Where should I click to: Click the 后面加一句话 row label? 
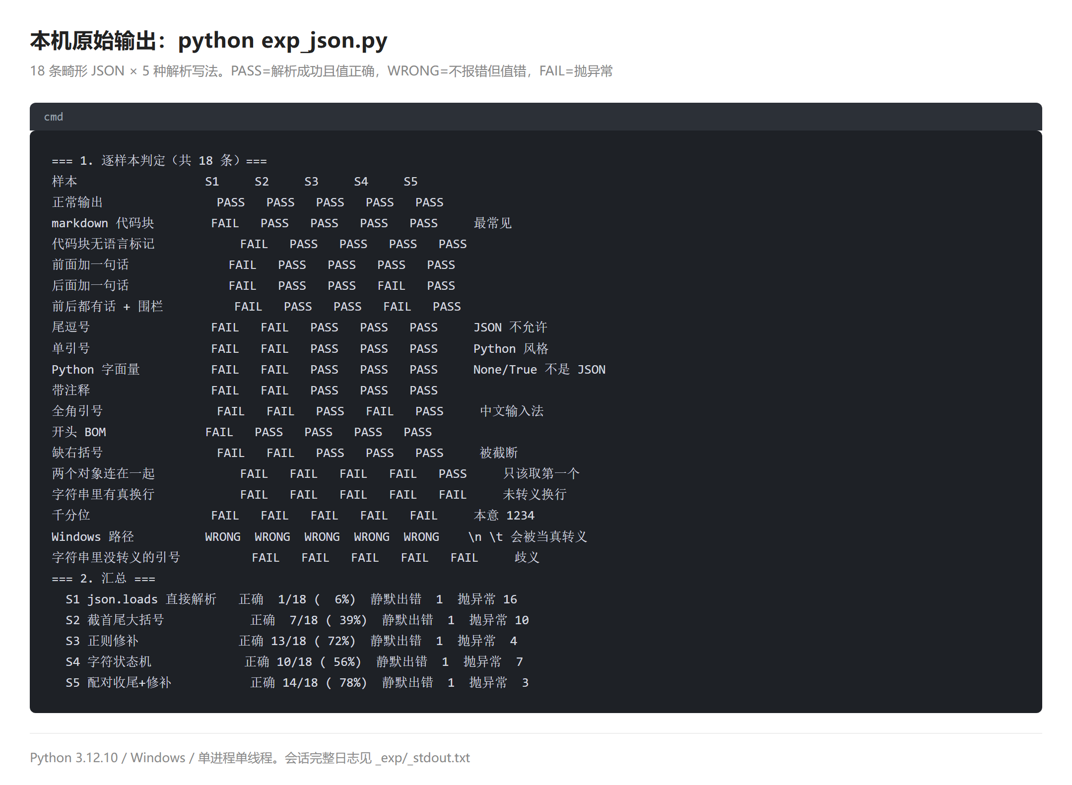click(x=90, y=286)
